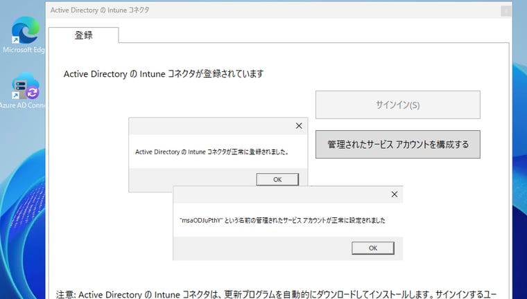Image resolution: width=527 pixels, height=299 pixels.
Task: Open the Microsoft Edge desktop shortcut
Action: (x=24, y=35)
